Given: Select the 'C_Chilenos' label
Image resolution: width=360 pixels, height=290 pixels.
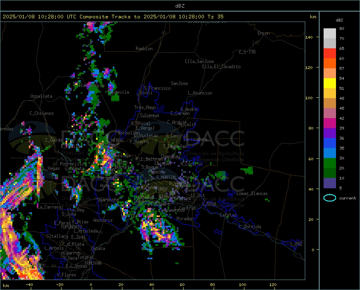Looking at the screenshot, I should click(x=42, y=113).
